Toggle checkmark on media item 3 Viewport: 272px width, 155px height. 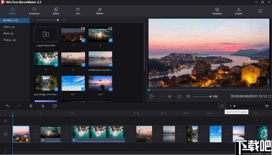pos(56,65)
